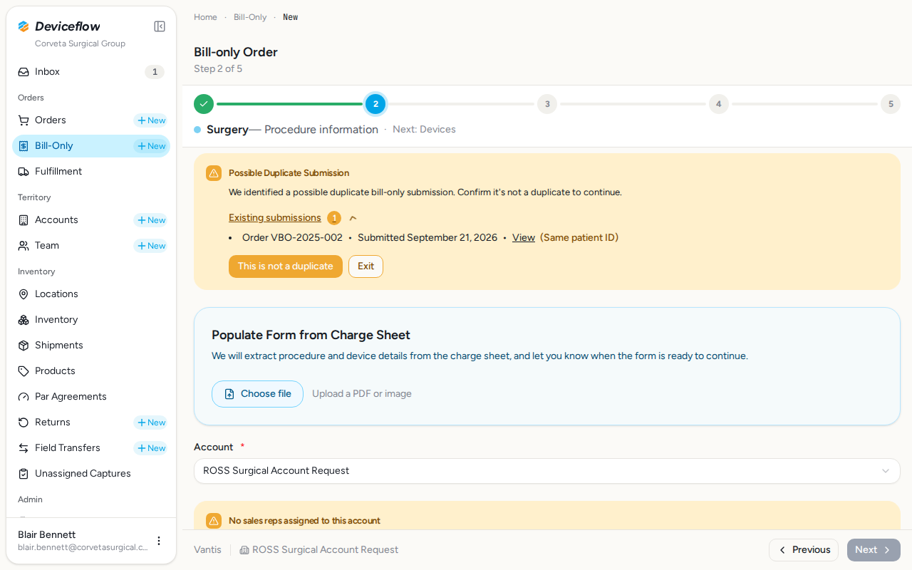
Task: Select step 3 in progress stepper
Action: coord(547,104)
